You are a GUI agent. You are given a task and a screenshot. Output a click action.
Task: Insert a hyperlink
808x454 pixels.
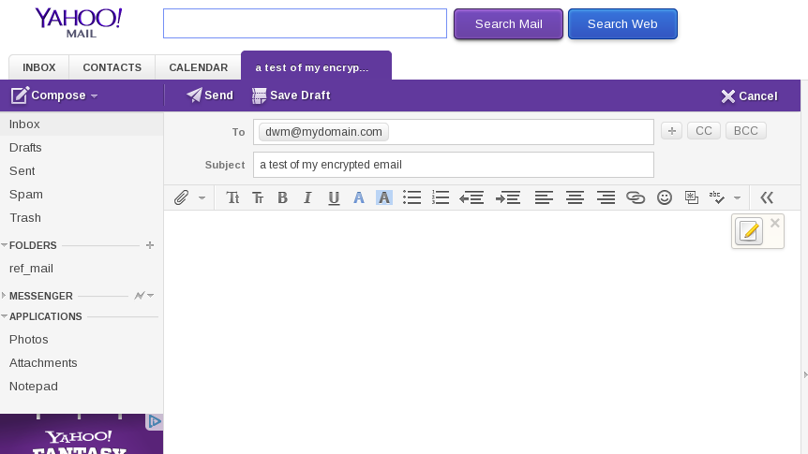click(x=636, y=198)
